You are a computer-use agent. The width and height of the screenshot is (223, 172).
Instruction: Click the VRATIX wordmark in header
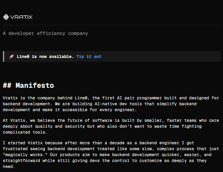[21, 17]
